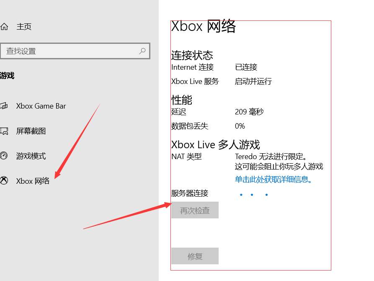
Task: Open the 单击此处获取详细信息 link
Action: tap(273, 180)
